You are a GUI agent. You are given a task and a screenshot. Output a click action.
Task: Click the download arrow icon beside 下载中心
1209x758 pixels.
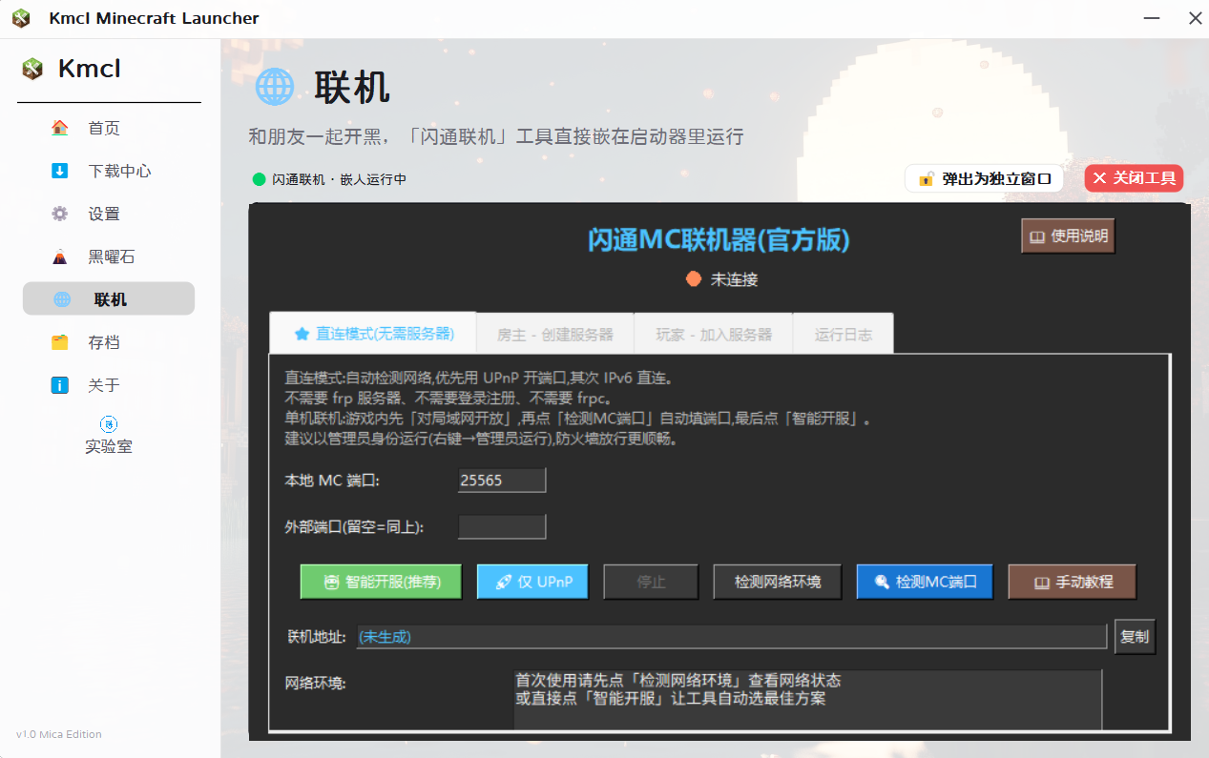pos(59,171)
